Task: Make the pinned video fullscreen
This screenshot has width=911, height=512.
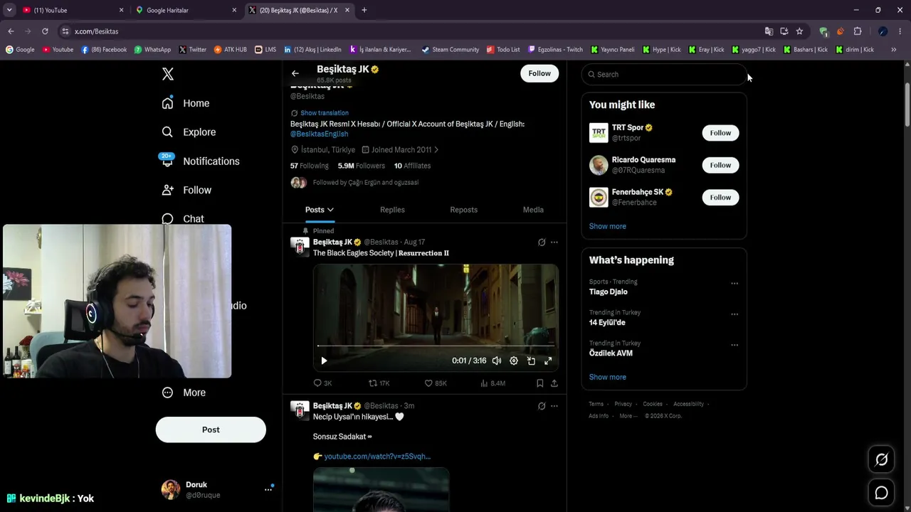Action: point(548,361)
